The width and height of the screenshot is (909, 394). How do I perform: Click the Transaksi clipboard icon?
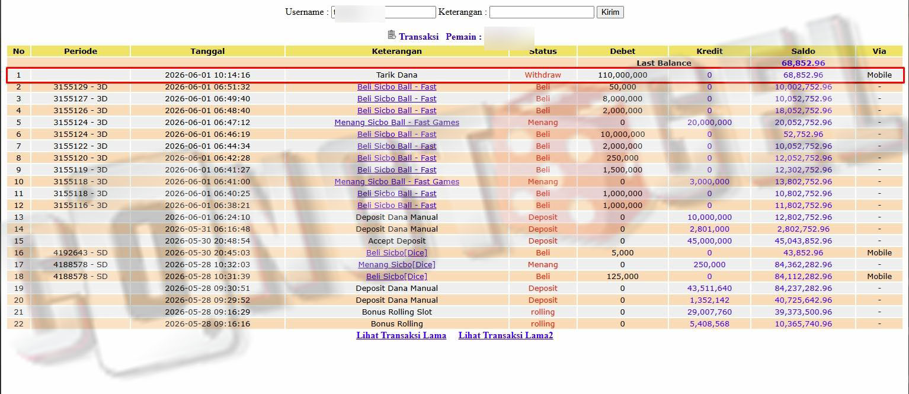(392, 35)
